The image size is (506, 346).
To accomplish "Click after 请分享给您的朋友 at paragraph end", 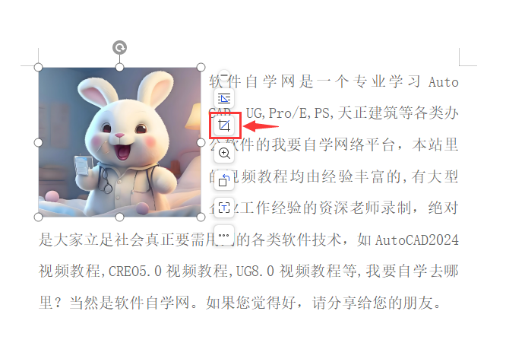I will pyautogui.click(x=444, y=303).
